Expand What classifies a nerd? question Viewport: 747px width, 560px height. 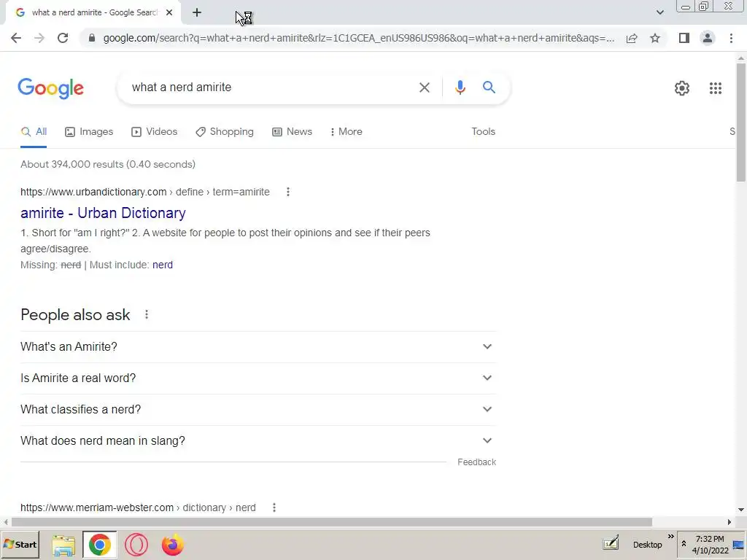[259, 410]
